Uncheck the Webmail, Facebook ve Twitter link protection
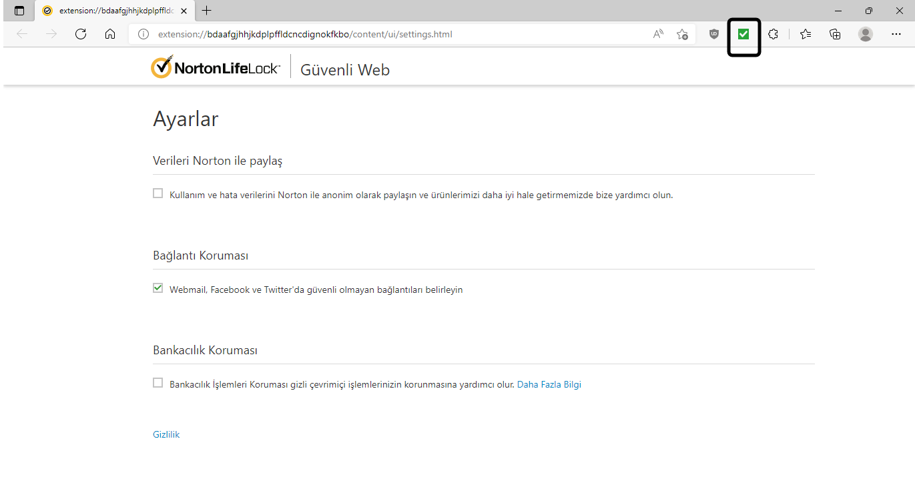Viewport: 915px width, 485px height. click(x=158, y=288)
